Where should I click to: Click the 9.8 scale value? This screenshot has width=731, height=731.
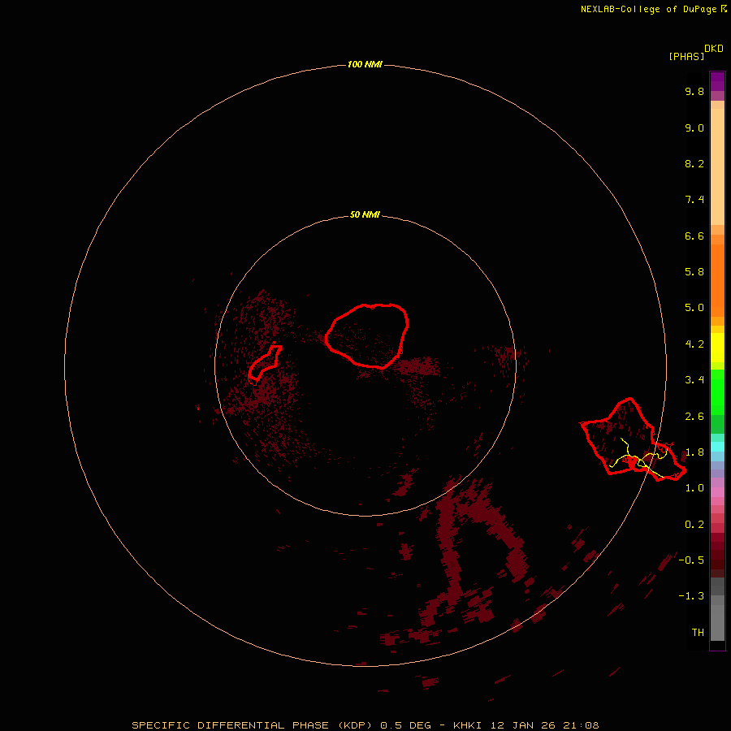694,91
